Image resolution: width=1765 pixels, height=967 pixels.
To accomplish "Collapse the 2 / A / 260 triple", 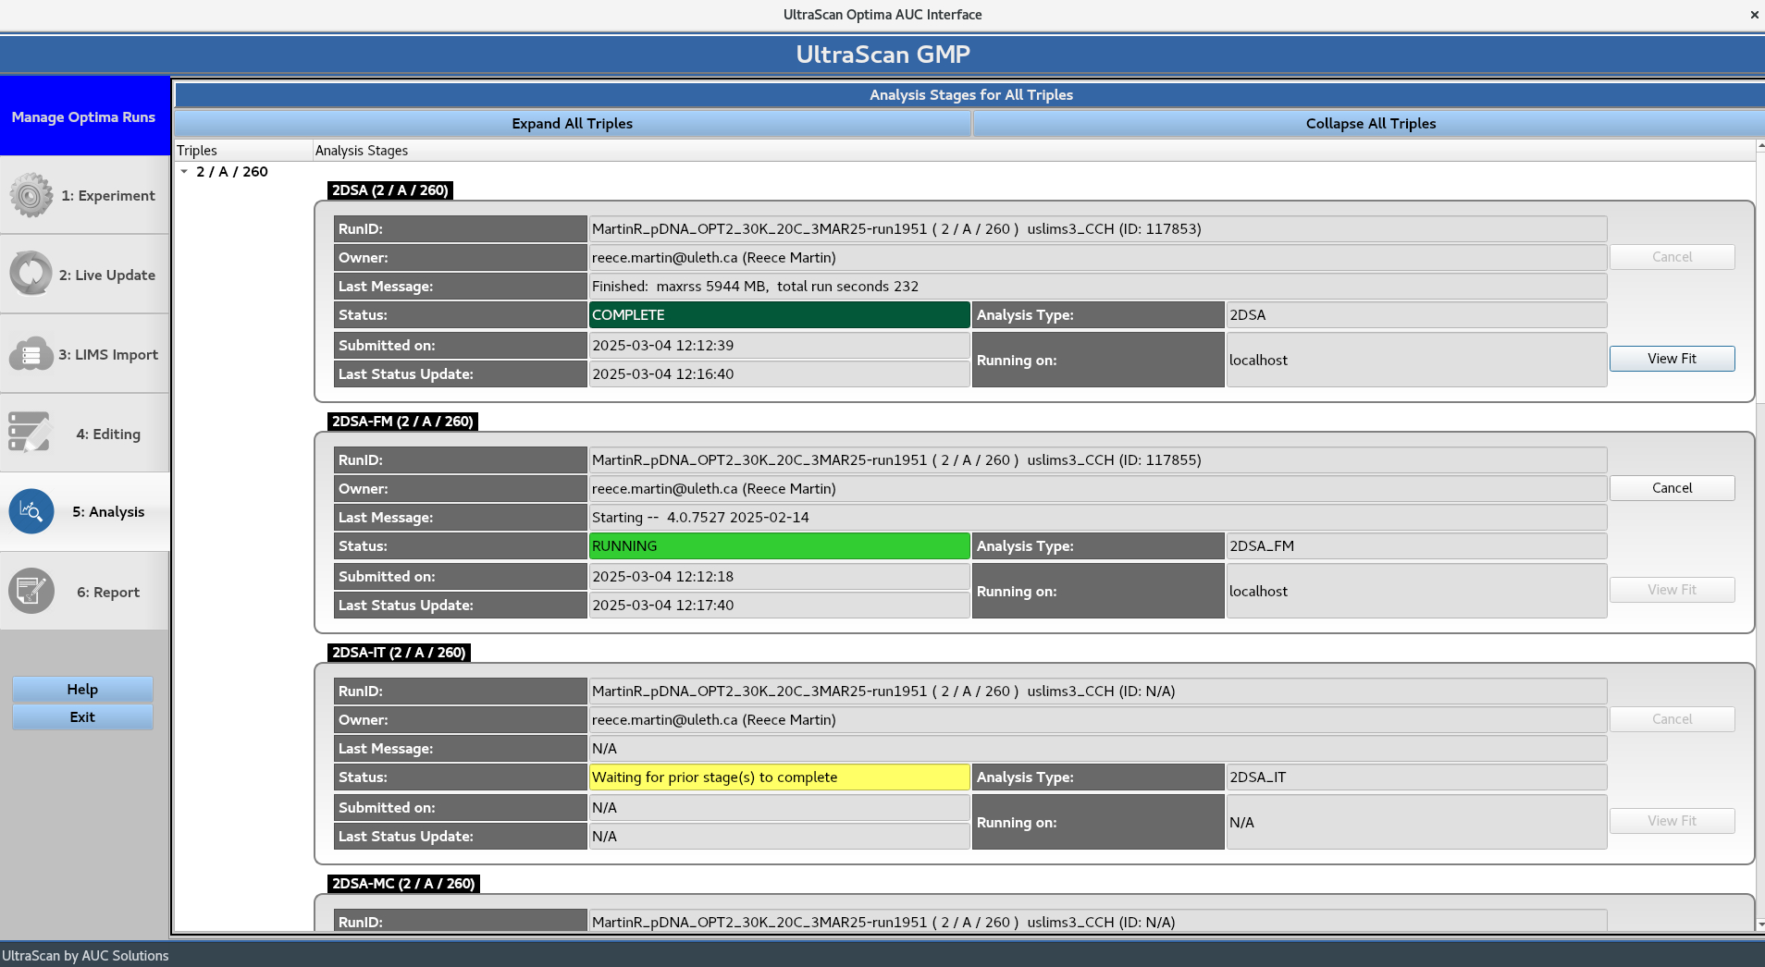I will point(185,171).
